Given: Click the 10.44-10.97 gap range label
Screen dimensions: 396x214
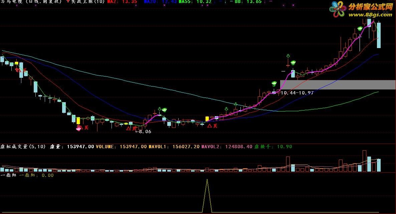Looking at the screenshot, I should (297, 93).
